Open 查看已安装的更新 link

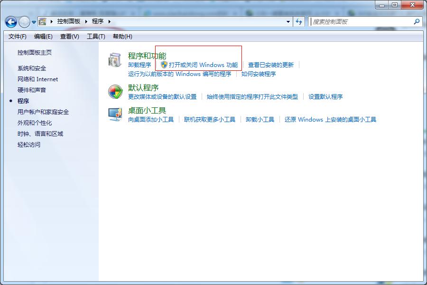pos(271,65)
